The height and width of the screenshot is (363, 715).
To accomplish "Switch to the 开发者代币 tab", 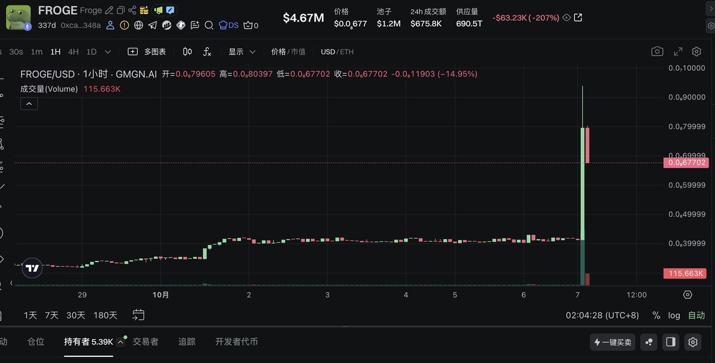I will tap(236, 342).
